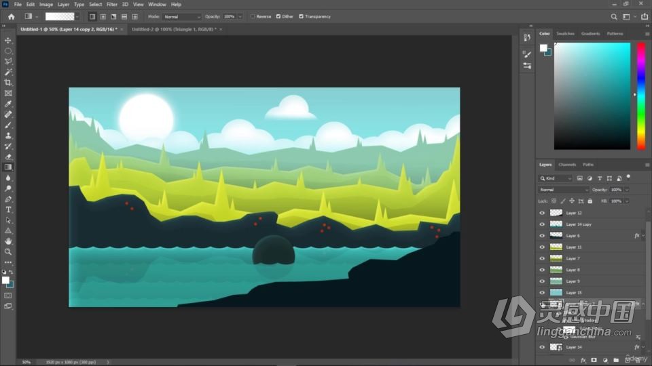
Task: Select the Healing Brush tool
Action: 8,114
